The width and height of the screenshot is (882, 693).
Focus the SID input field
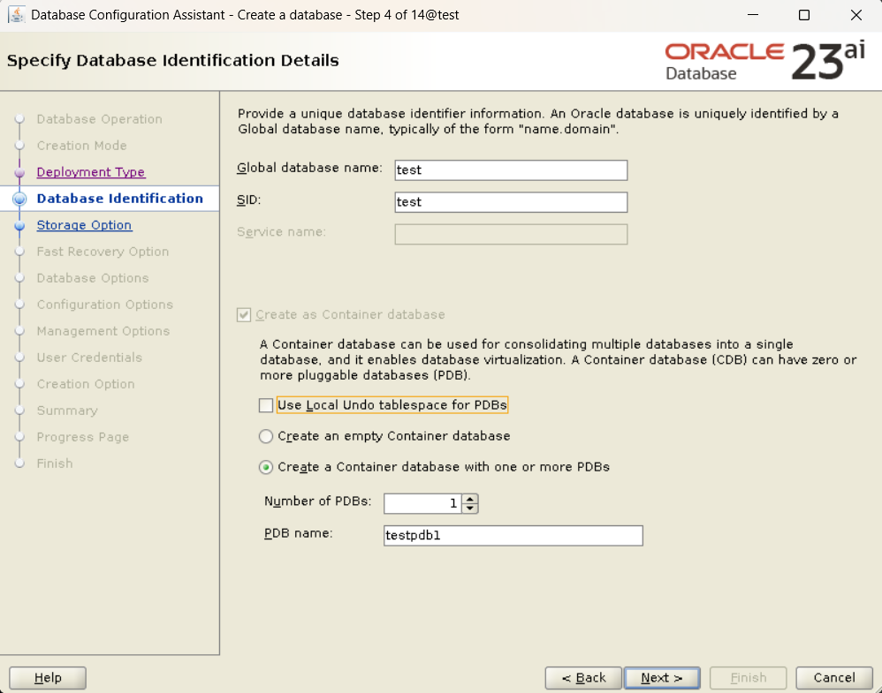(511, 202)
